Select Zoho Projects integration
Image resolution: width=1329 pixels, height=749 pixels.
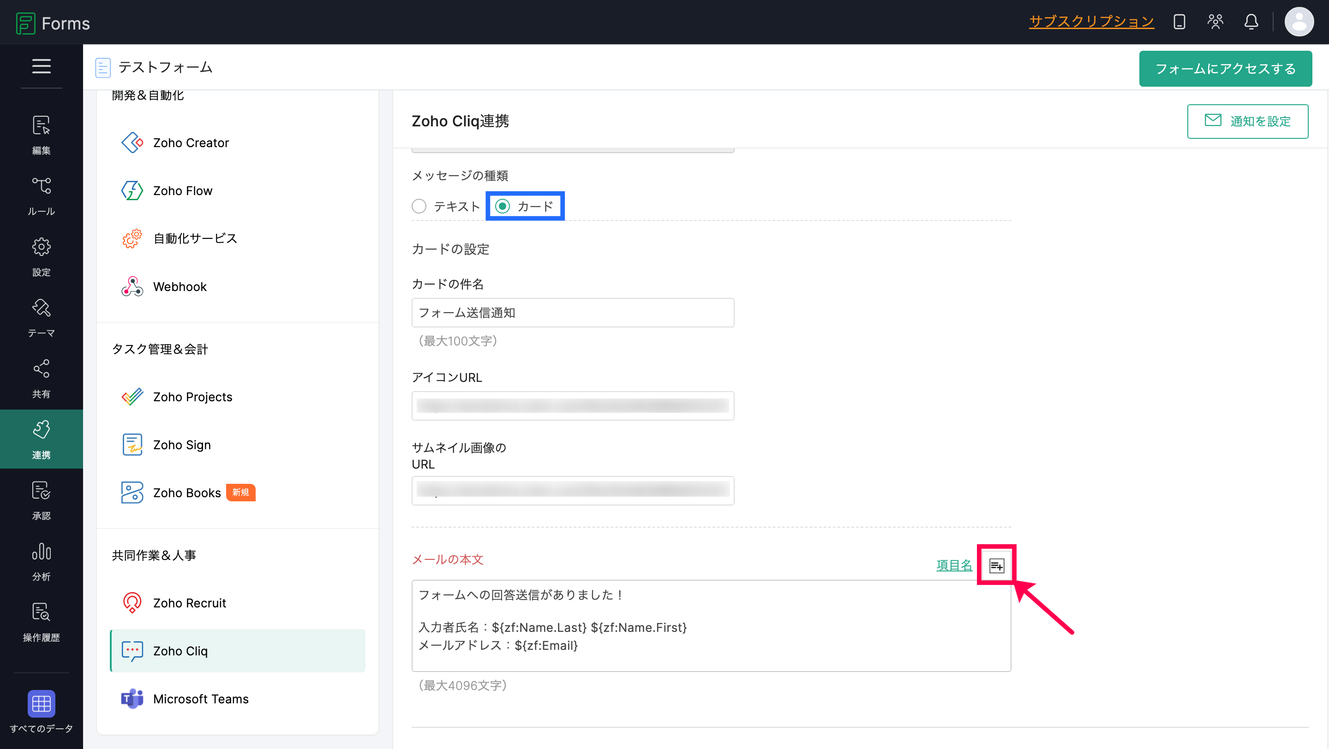[x=238, y=397]
